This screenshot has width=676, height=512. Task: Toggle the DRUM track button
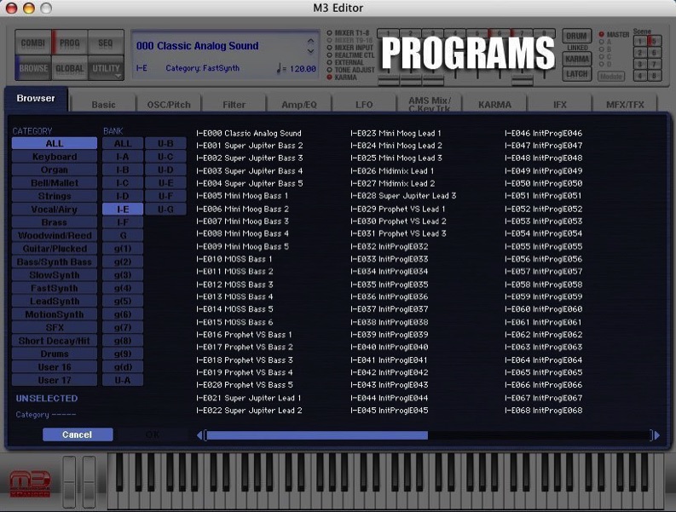click(x=576, y=36)
